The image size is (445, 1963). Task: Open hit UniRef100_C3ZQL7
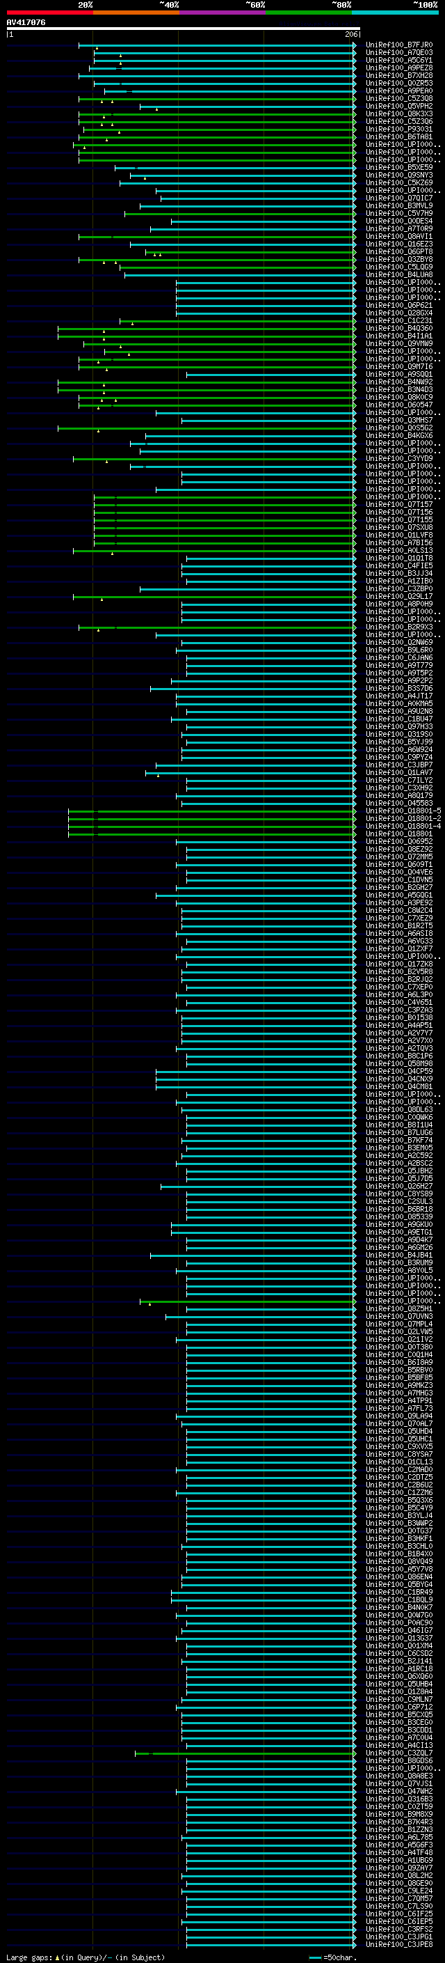(399, 1753)
